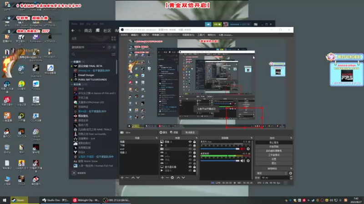
Task: Go back in Steam library window
Action: (73, 30)
